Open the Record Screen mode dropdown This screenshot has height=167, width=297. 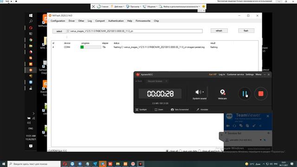point(157,81)
